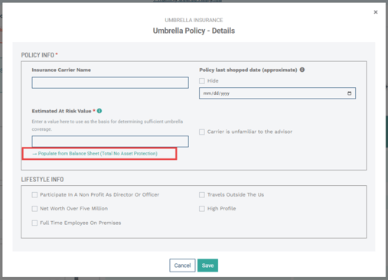Viewport: 388px width, 280px height.
Task: Click the Estimated At Risk Value input box
Action: [110, 142]
